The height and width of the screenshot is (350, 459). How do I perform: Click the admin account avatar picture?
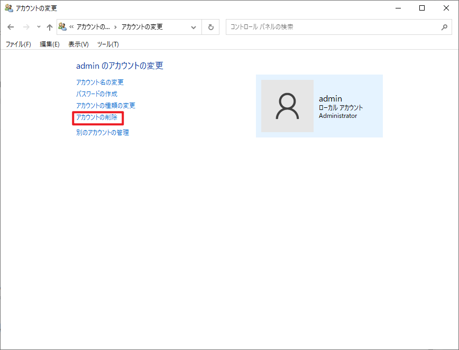(287, 106)
